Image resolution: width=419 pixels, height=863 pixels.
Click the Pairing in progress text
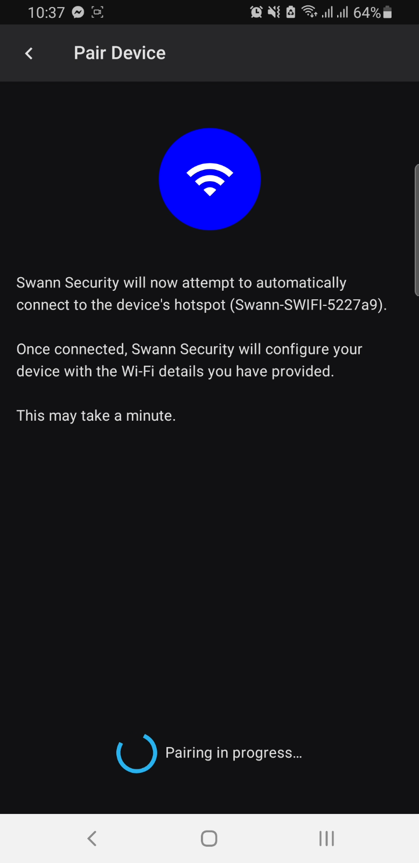pyautogui.click(x=234, y=752)
